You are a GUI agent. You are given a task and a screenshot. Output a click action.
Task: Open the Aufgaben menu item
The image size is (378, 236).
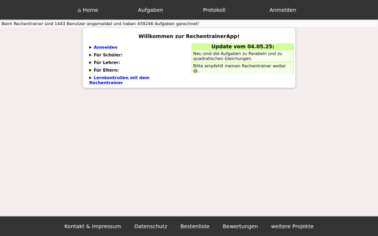click(x=151, y=10)
